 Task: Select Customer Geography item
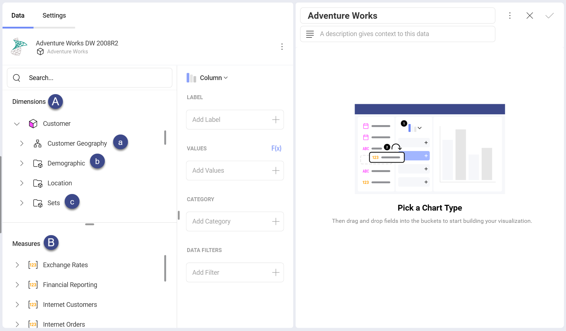(x=77, y=144)
